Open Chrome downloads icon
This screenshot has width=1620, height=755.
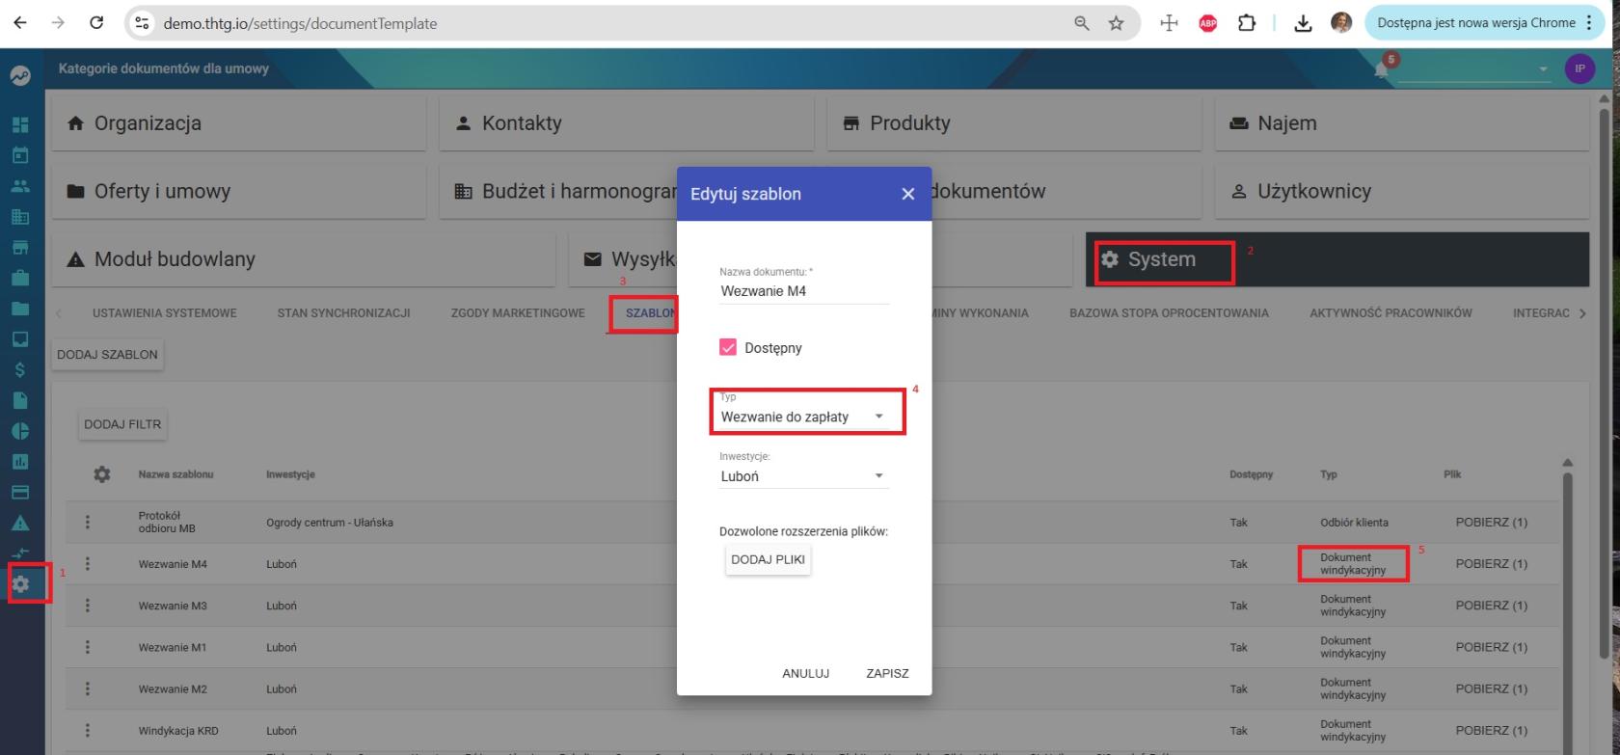[x=1304, y=23]
